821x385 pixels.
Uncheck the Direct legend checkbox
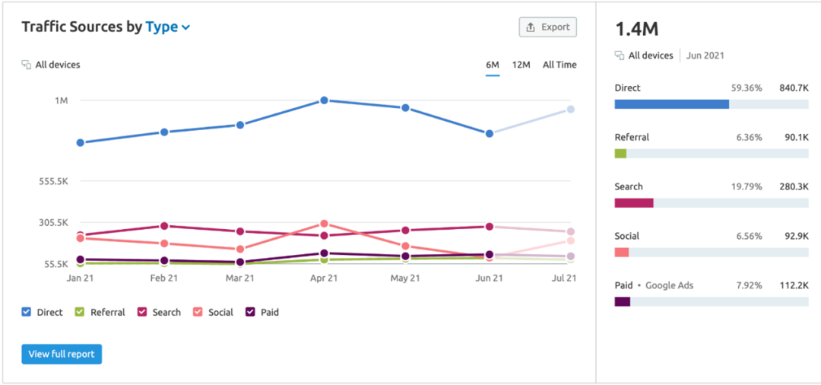pyautogui.click(x=27, y=312)
